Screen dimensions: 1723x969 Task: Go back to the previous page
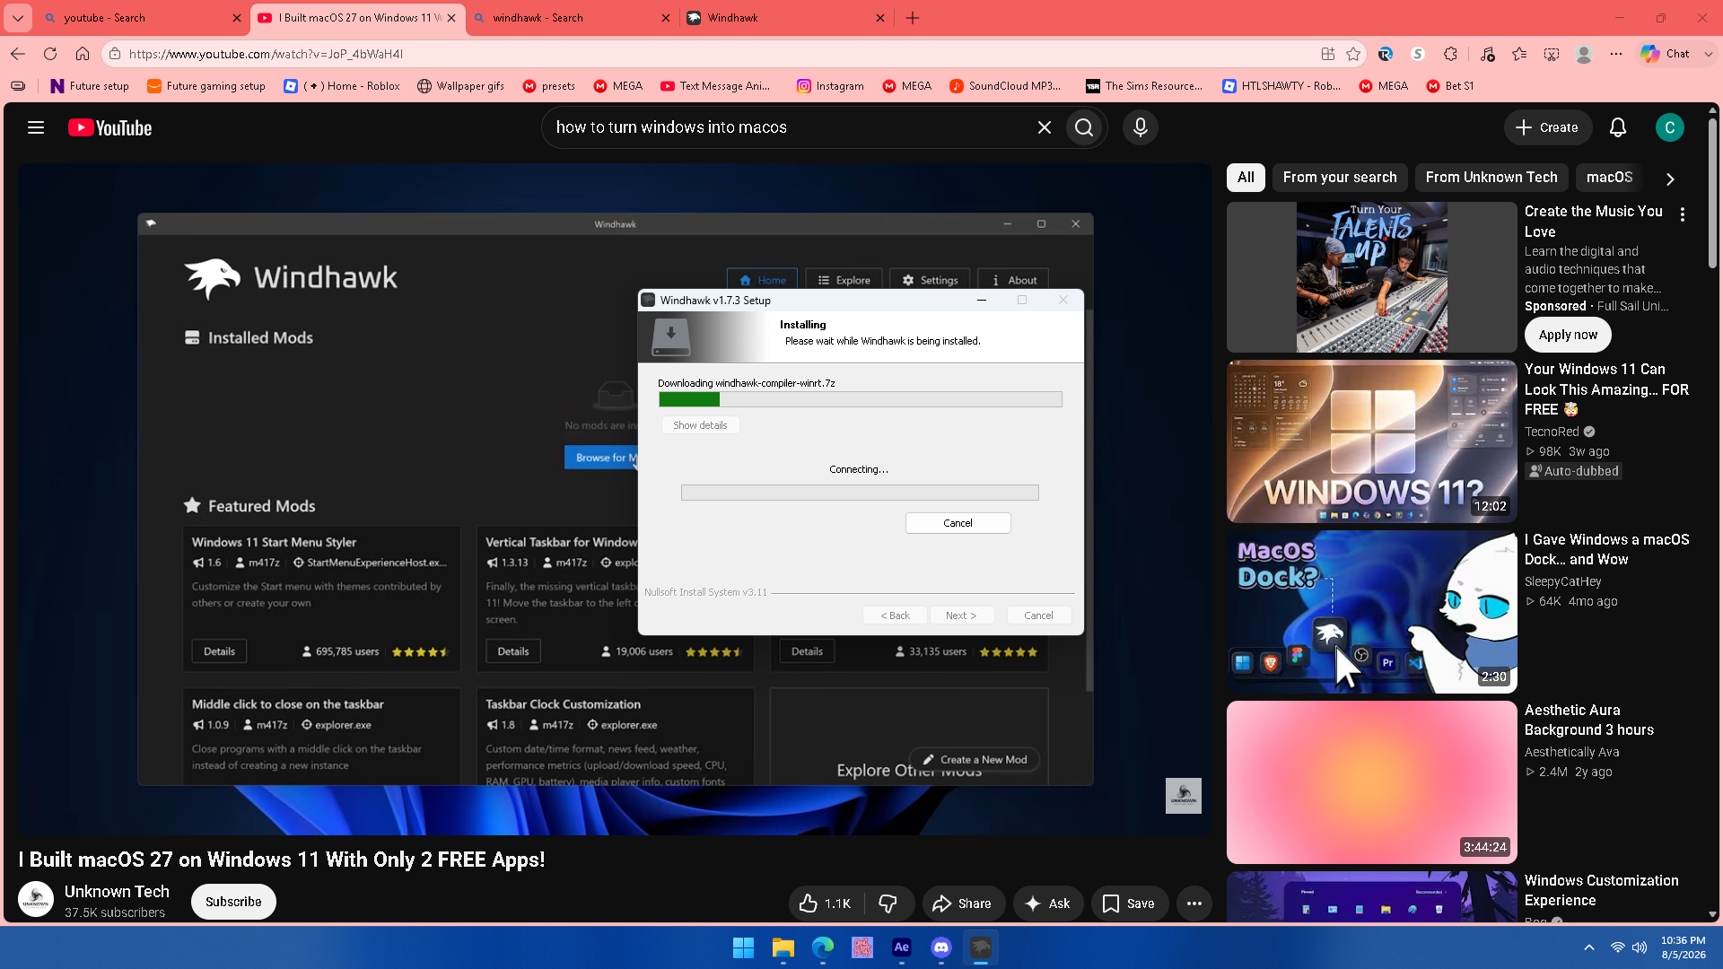coord(18,54)
